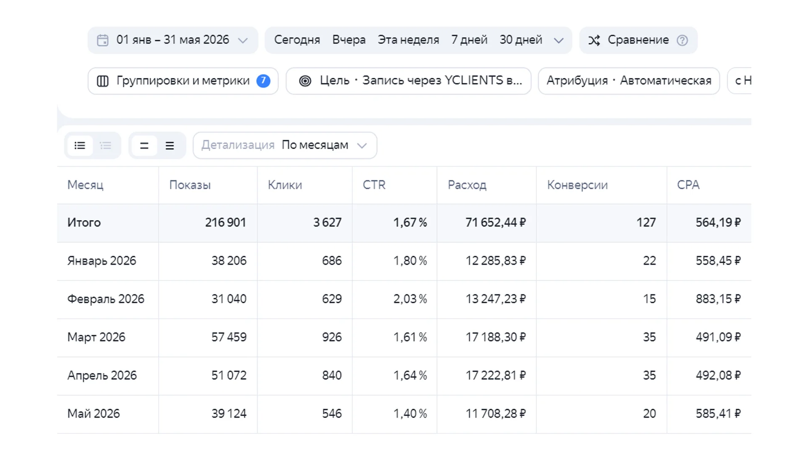Image resolution: width=808 pixels, height=453 pixels.
Task: Click the blue 7 badge
Action: 263,81
